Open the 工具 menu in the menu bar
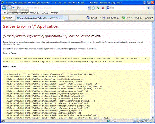This screenshot has height=124, width=155. pos(45,13)
